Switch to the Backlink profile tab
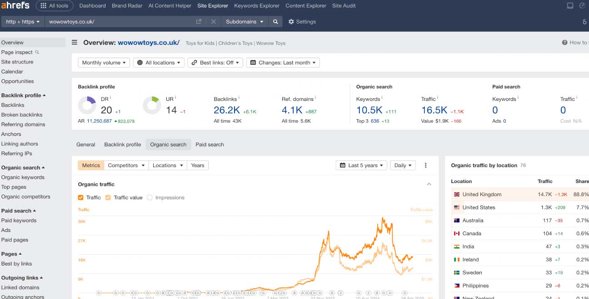Viewport: 589px width, 299px height. (x=123, y=145)
